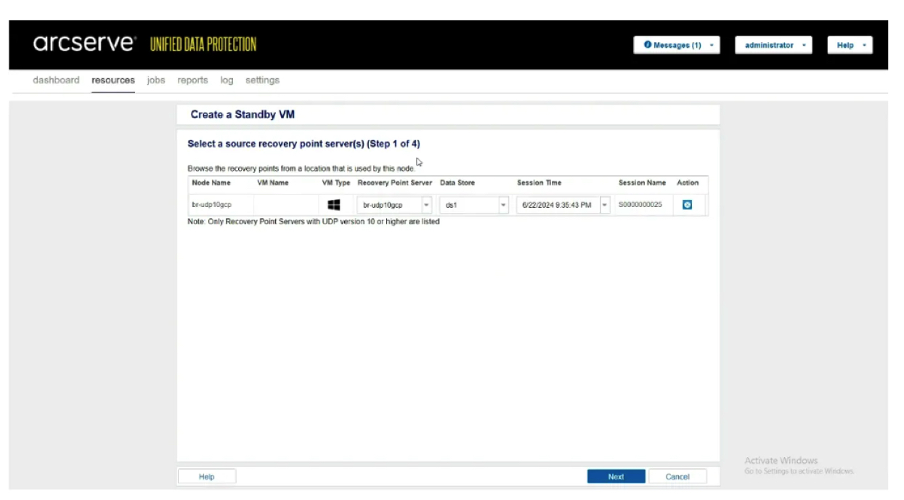
Task: Open the settings tab
Action: [262, 80]
